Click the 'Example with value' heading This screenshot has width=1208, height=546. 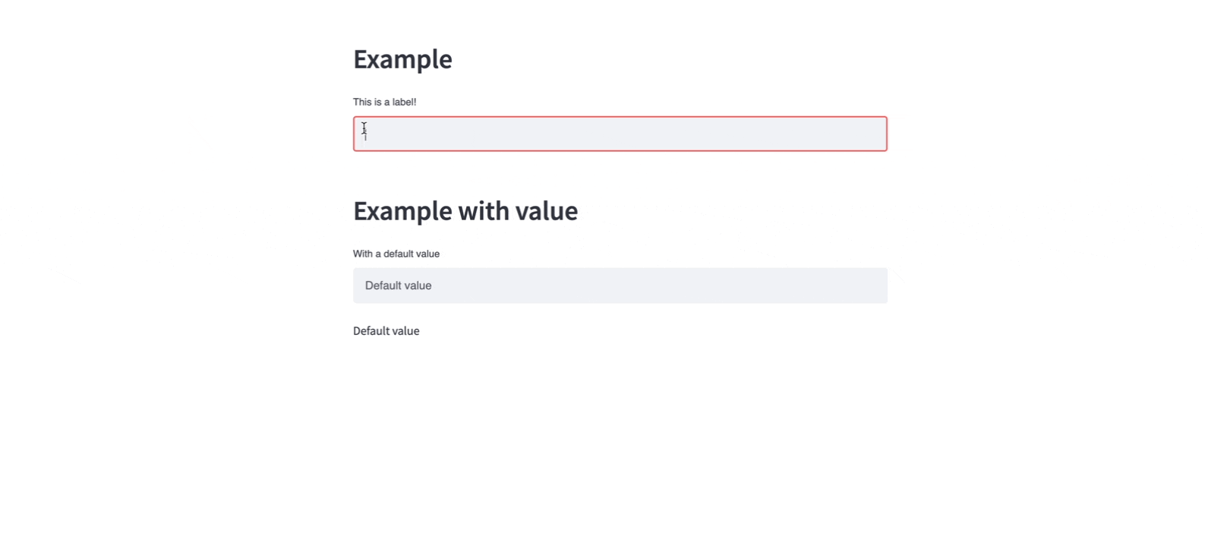coord(465,211)
